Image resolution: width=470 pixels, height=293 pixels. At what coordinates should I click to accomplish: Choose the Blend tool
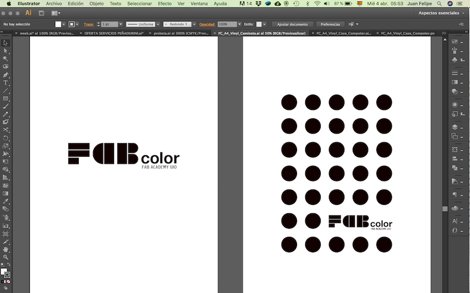(6, 209)
